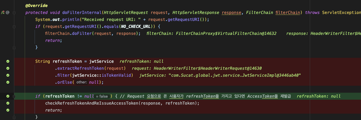The image size is (361, 120).
Task: Click the overriding-method gutter icon beside doFilterInternal
Action: [x=3, y=12]
